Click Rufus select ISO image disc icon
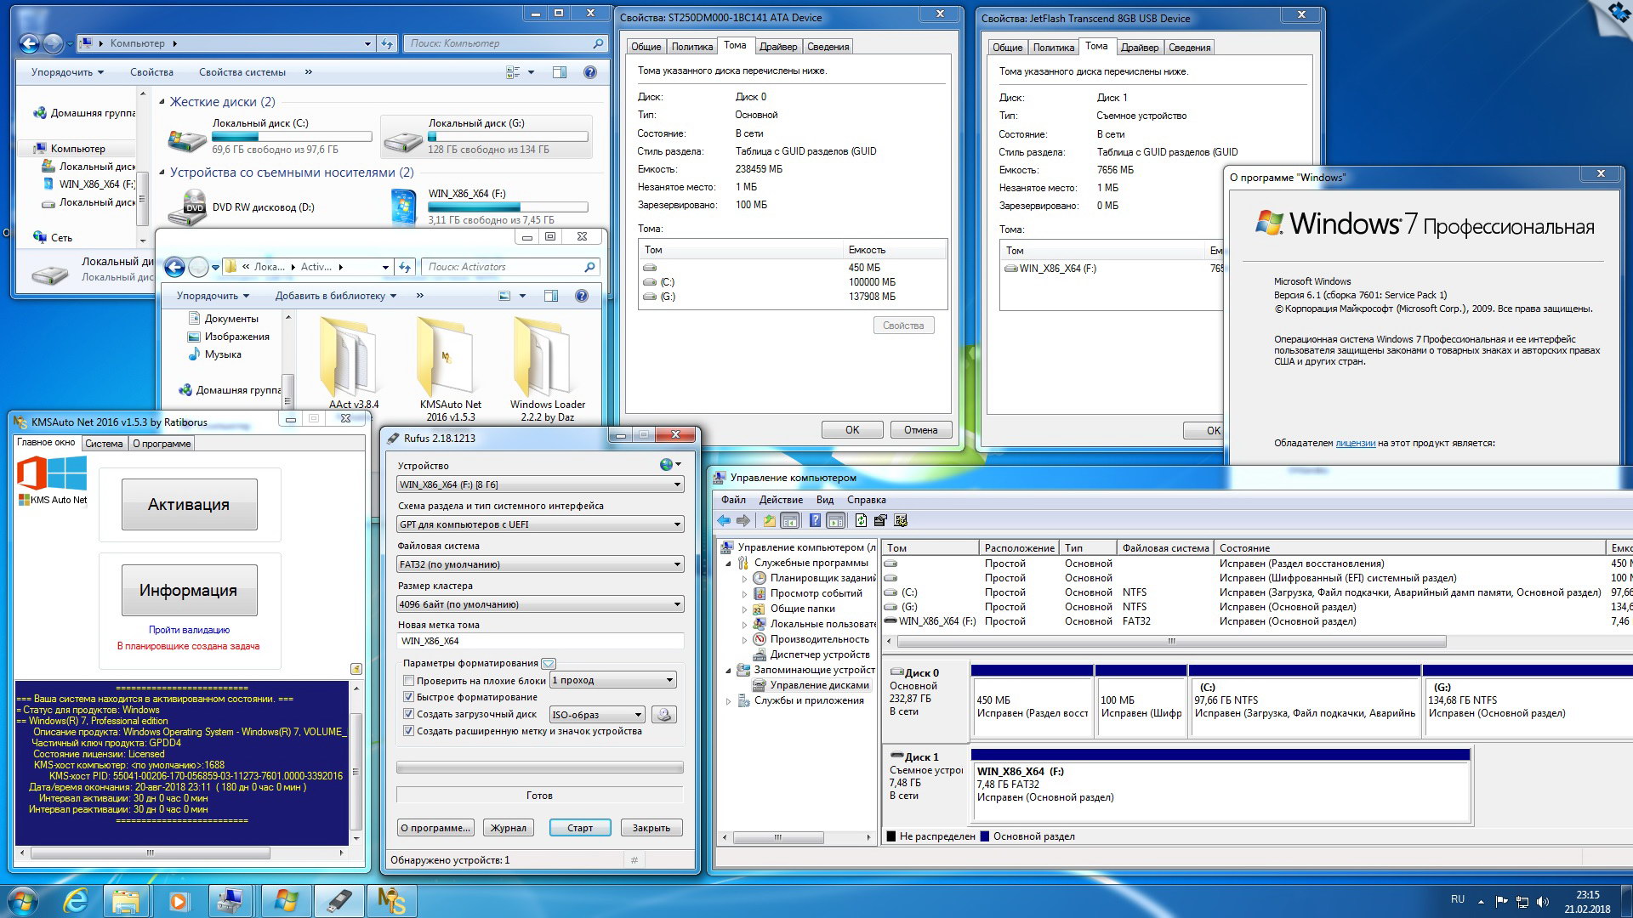1633x918 pixels. (664, 715)
